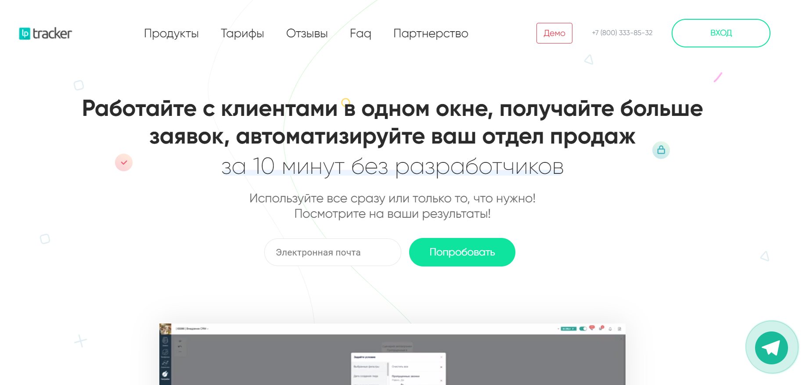Expand the Внедрение CRM project dropdown
Viewport: 806px width, 385px height.
click(192, 329)
